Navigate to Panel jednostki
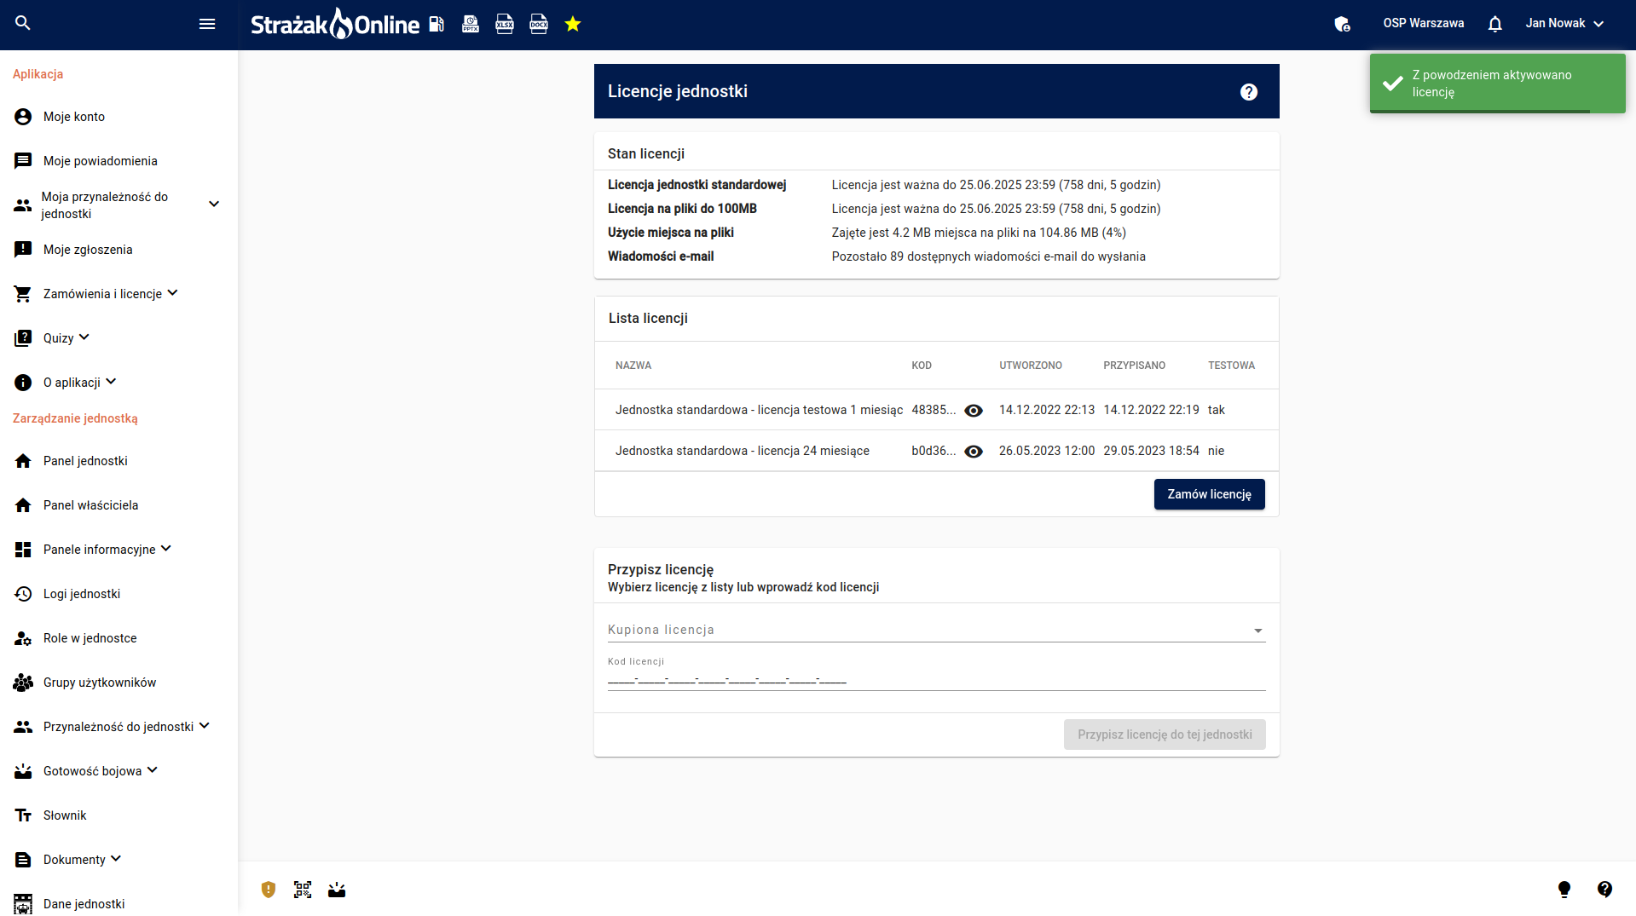The width and height of the screenshot is (1636, 916). [x=85, y=461]
